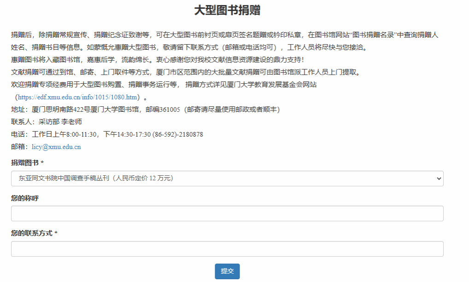Image resolution: width=469 pixels, height=282 pixels.
Task: Click into the 您的联系方式 contact field
Action: point(227,249)
